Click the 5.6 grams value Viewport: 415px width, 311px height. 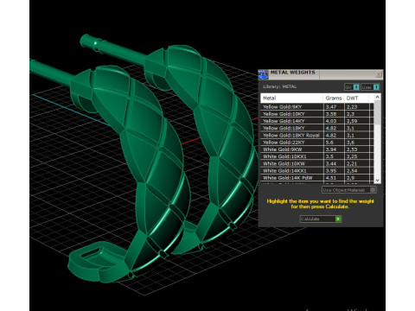329,143
